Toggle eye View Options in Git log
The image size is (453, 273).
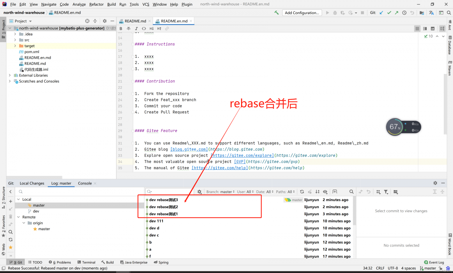point(325,192)
